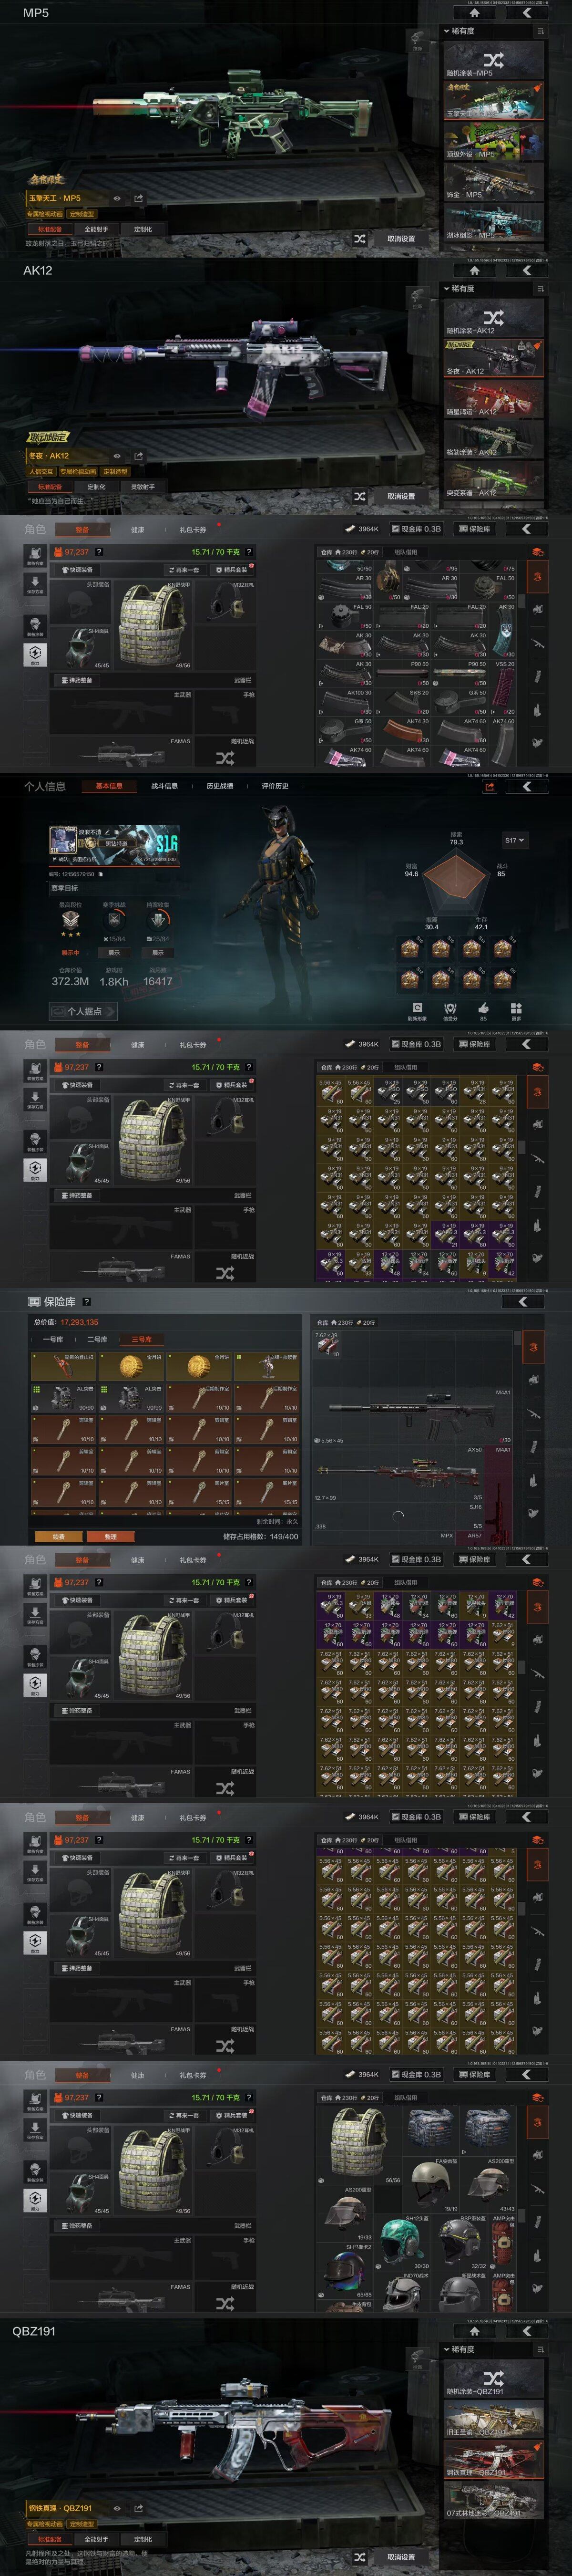The image size is (572, 2576).
Task: Click 取消设置 on AK12 screen
Action: point(401,496)
